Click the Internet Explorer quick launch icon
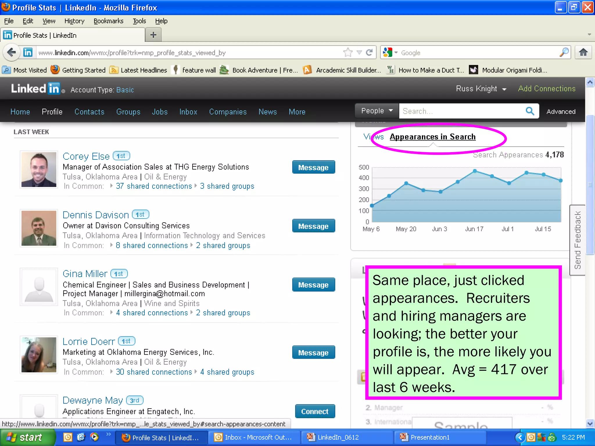The height and width of the screenshot is (446, 595). coord(81,437)
